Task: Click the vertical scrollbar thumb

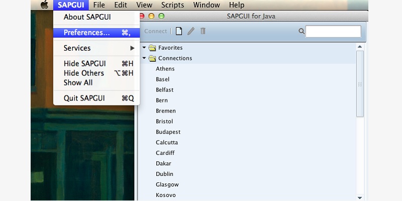Action: coord(360,84)
